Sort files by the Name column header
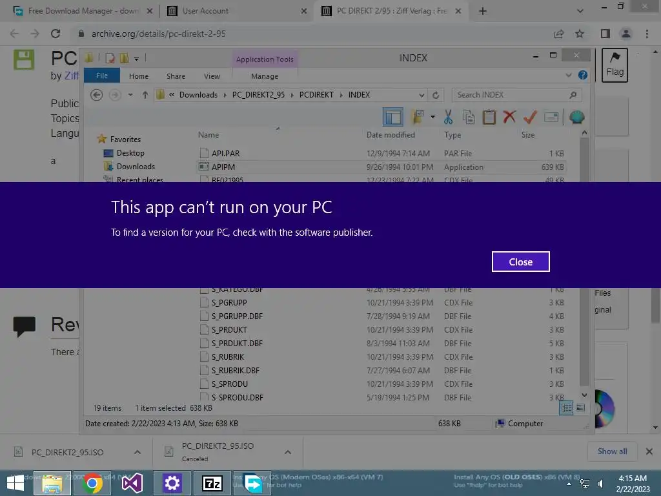661x496 pixels. (208, 134)
